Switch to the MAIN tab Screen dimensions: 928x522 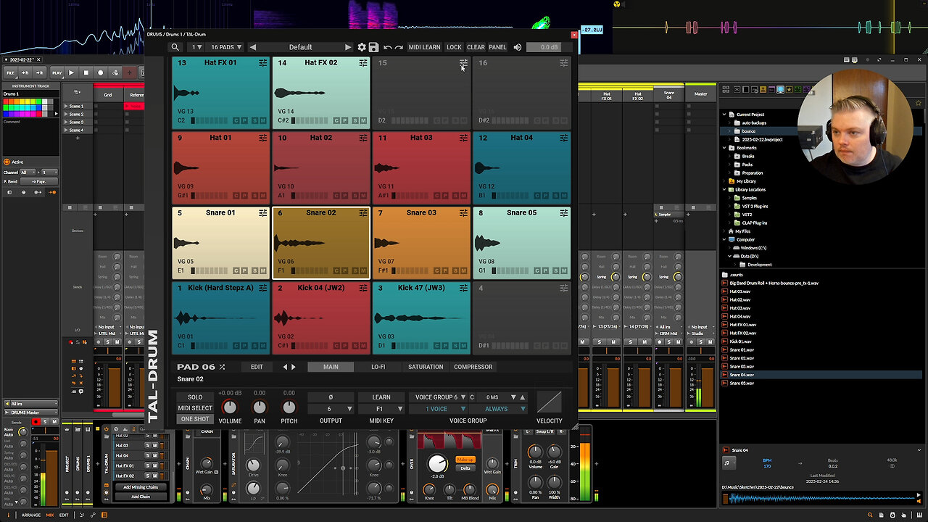tap(331, 367)
